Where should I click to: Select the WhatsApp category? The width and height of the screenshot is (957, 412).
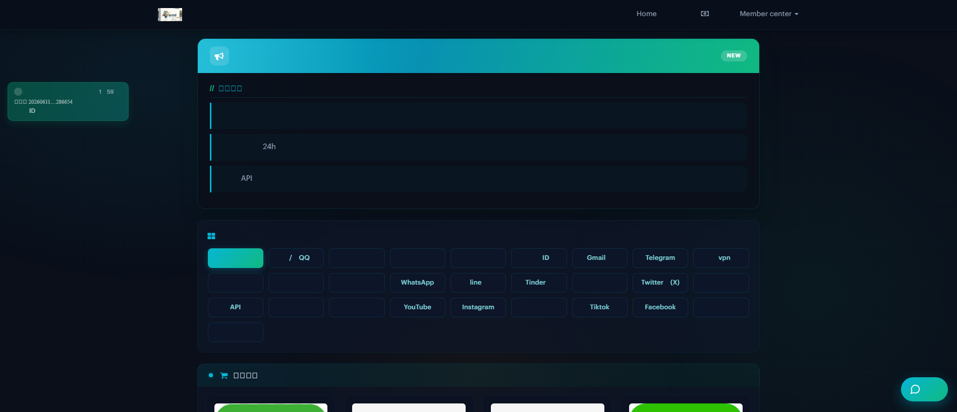point(418,283)
